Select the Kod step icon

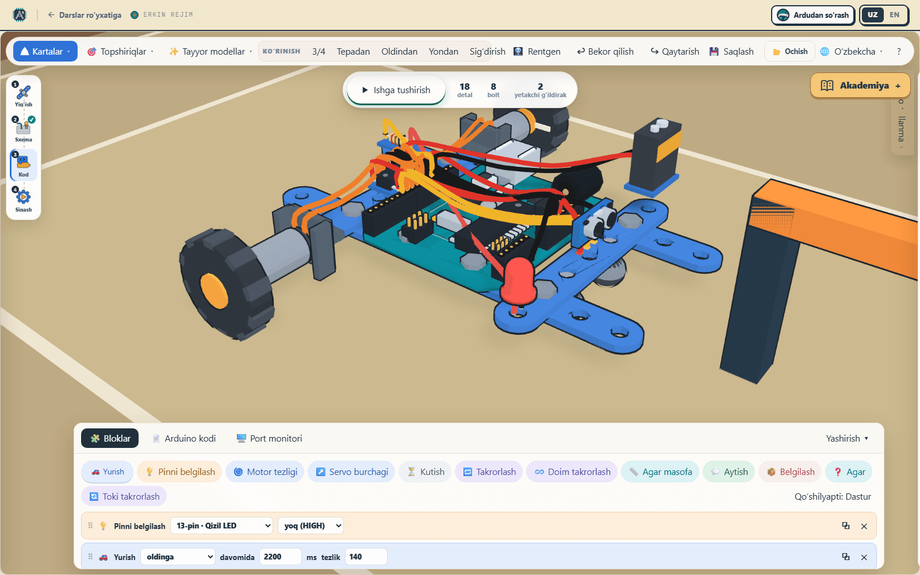tap(24, 165)
